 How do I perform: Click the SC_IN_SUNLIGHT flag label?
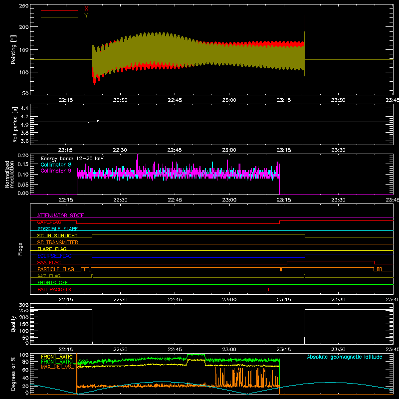point(57,235)
